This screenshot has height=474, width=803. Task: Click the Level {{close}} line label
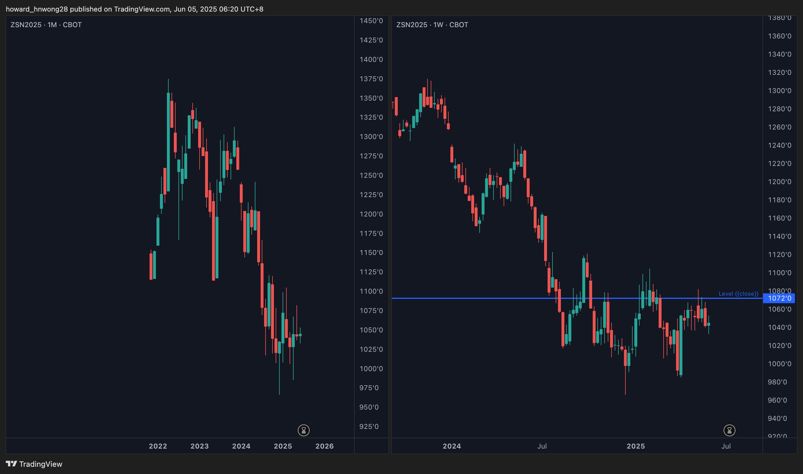coord(738,294)
